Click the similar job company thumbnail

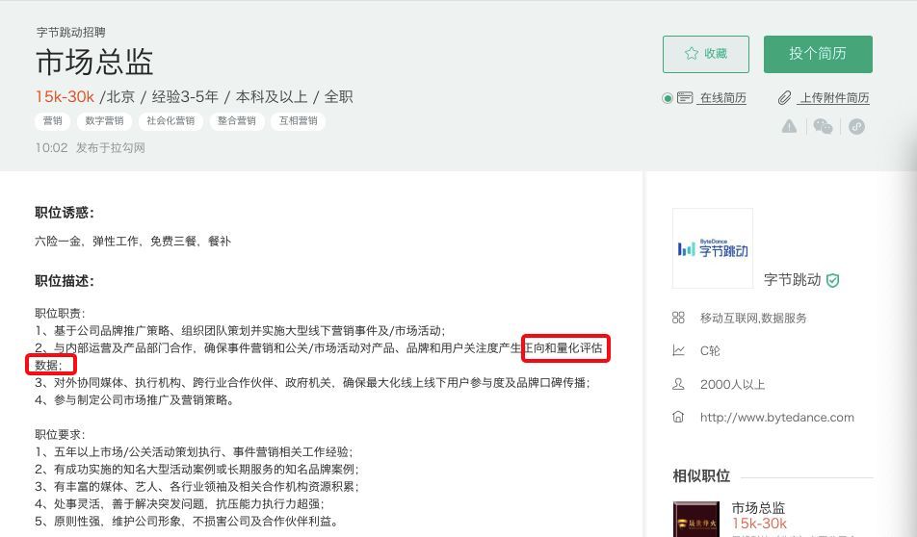[x=695, y=519]
